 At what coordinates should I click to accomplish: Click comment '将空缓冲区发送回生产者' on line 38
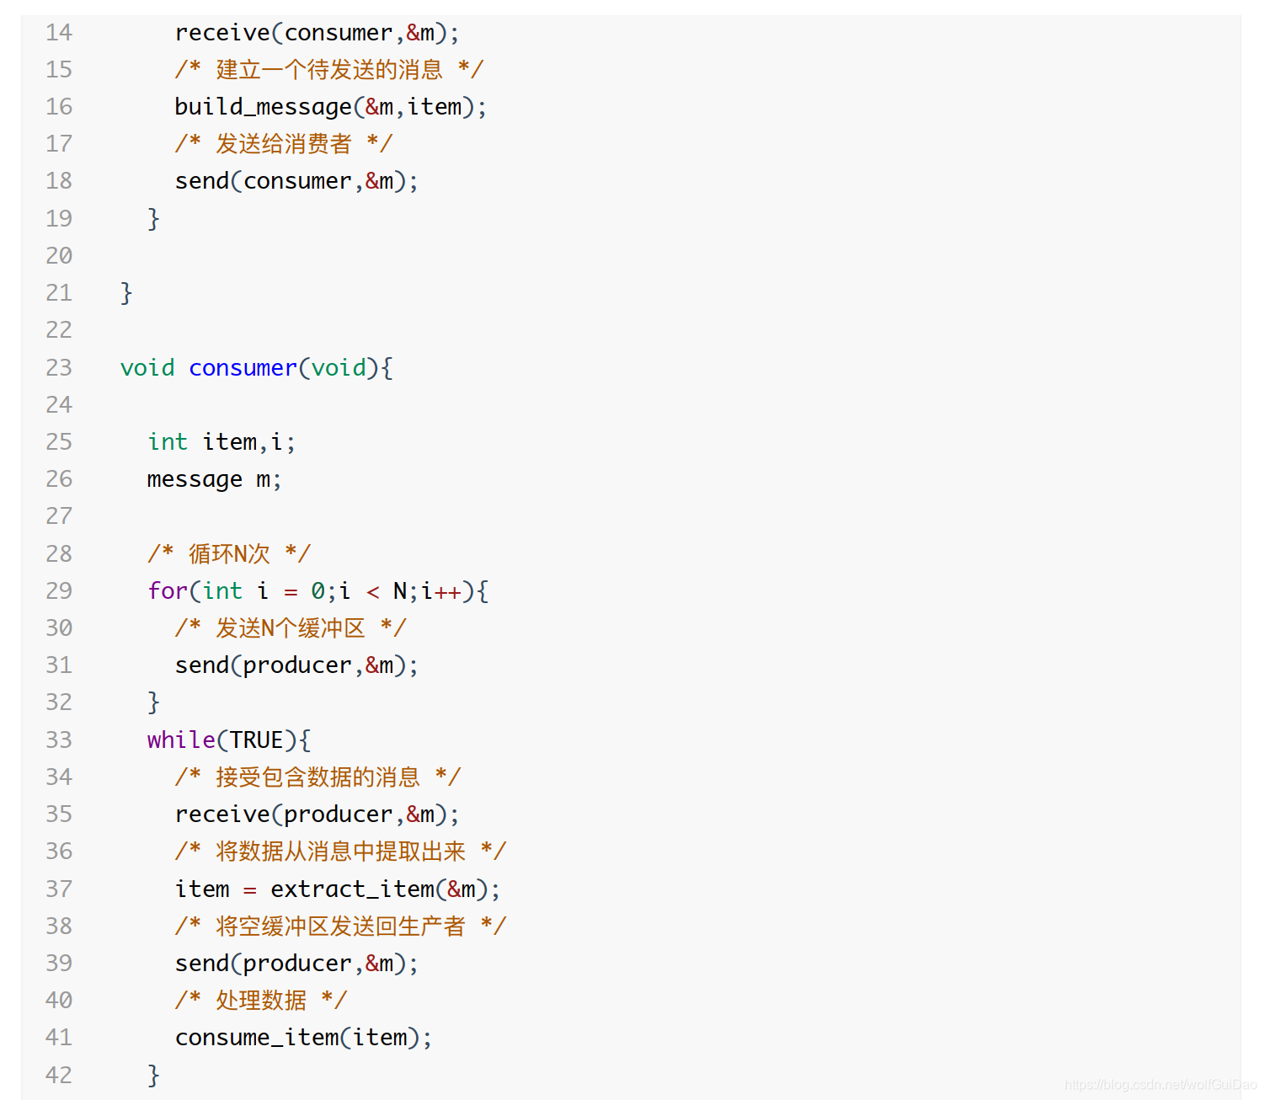[x=340, y=926]
